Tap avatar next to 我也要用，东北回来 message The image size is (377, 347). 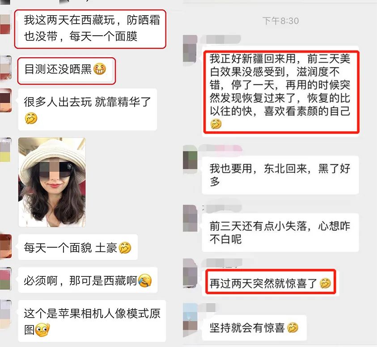(x=190, y=159)
